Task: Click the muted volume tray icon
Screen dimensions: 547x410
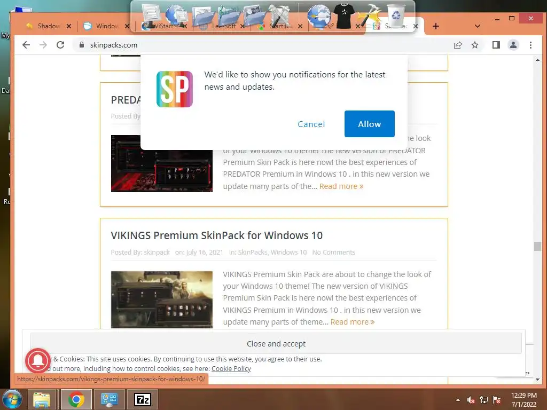Action: 471,400
